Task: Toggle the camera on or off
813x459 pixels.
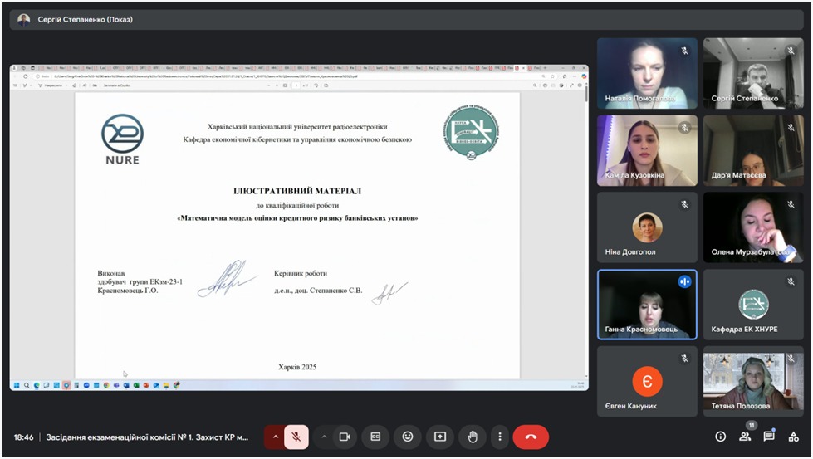Action: click(345, 437)
